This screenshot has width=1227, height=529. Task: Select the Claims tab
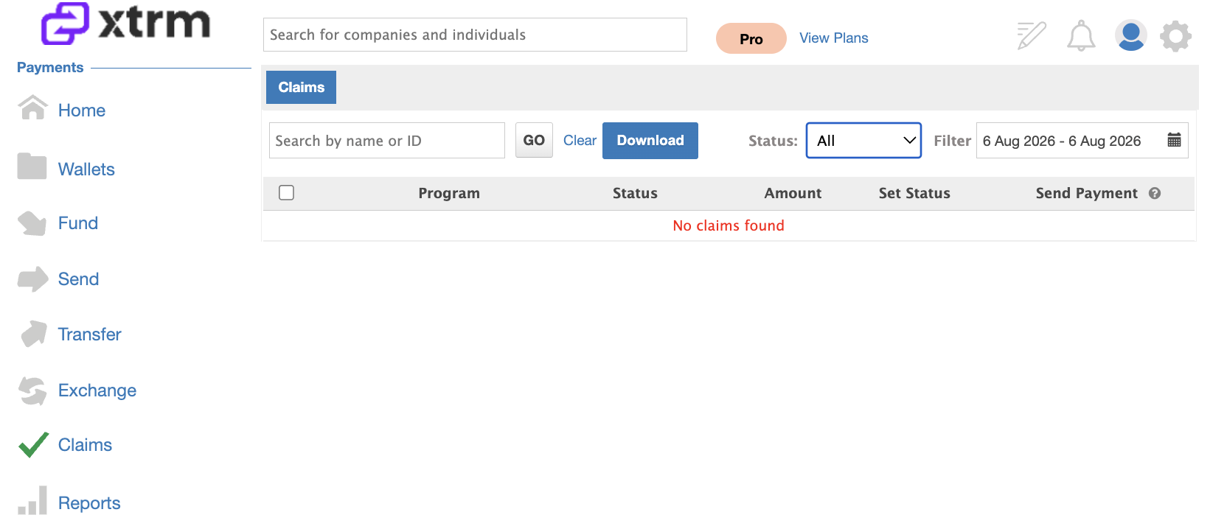(301, 87)
